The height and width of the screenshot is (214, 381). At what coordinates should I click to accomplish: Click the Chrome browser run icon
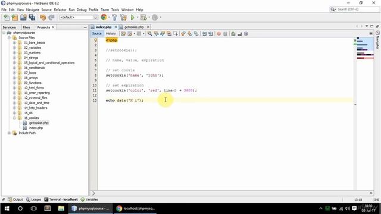tap(104, 17)
